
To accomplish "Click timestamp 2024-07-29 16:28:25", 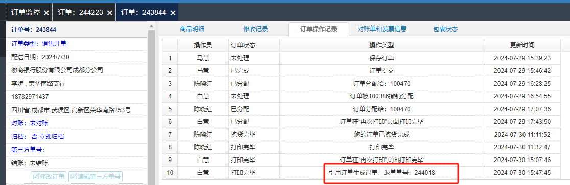I will [x=522, y=84].
